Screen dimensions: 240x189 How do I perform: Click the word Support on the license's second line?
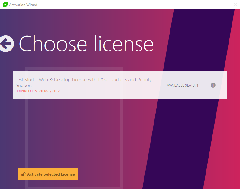click(x=24, y=85)
